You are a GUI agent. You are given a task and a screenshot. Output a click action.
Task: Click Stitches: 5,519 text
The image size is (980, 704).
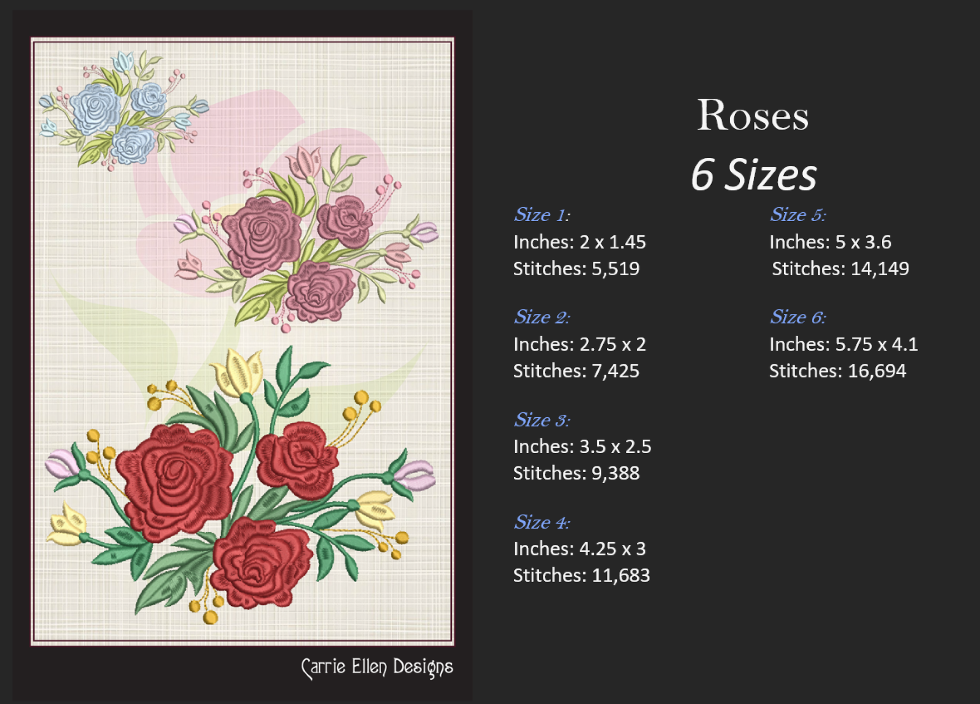pos(576,269)
